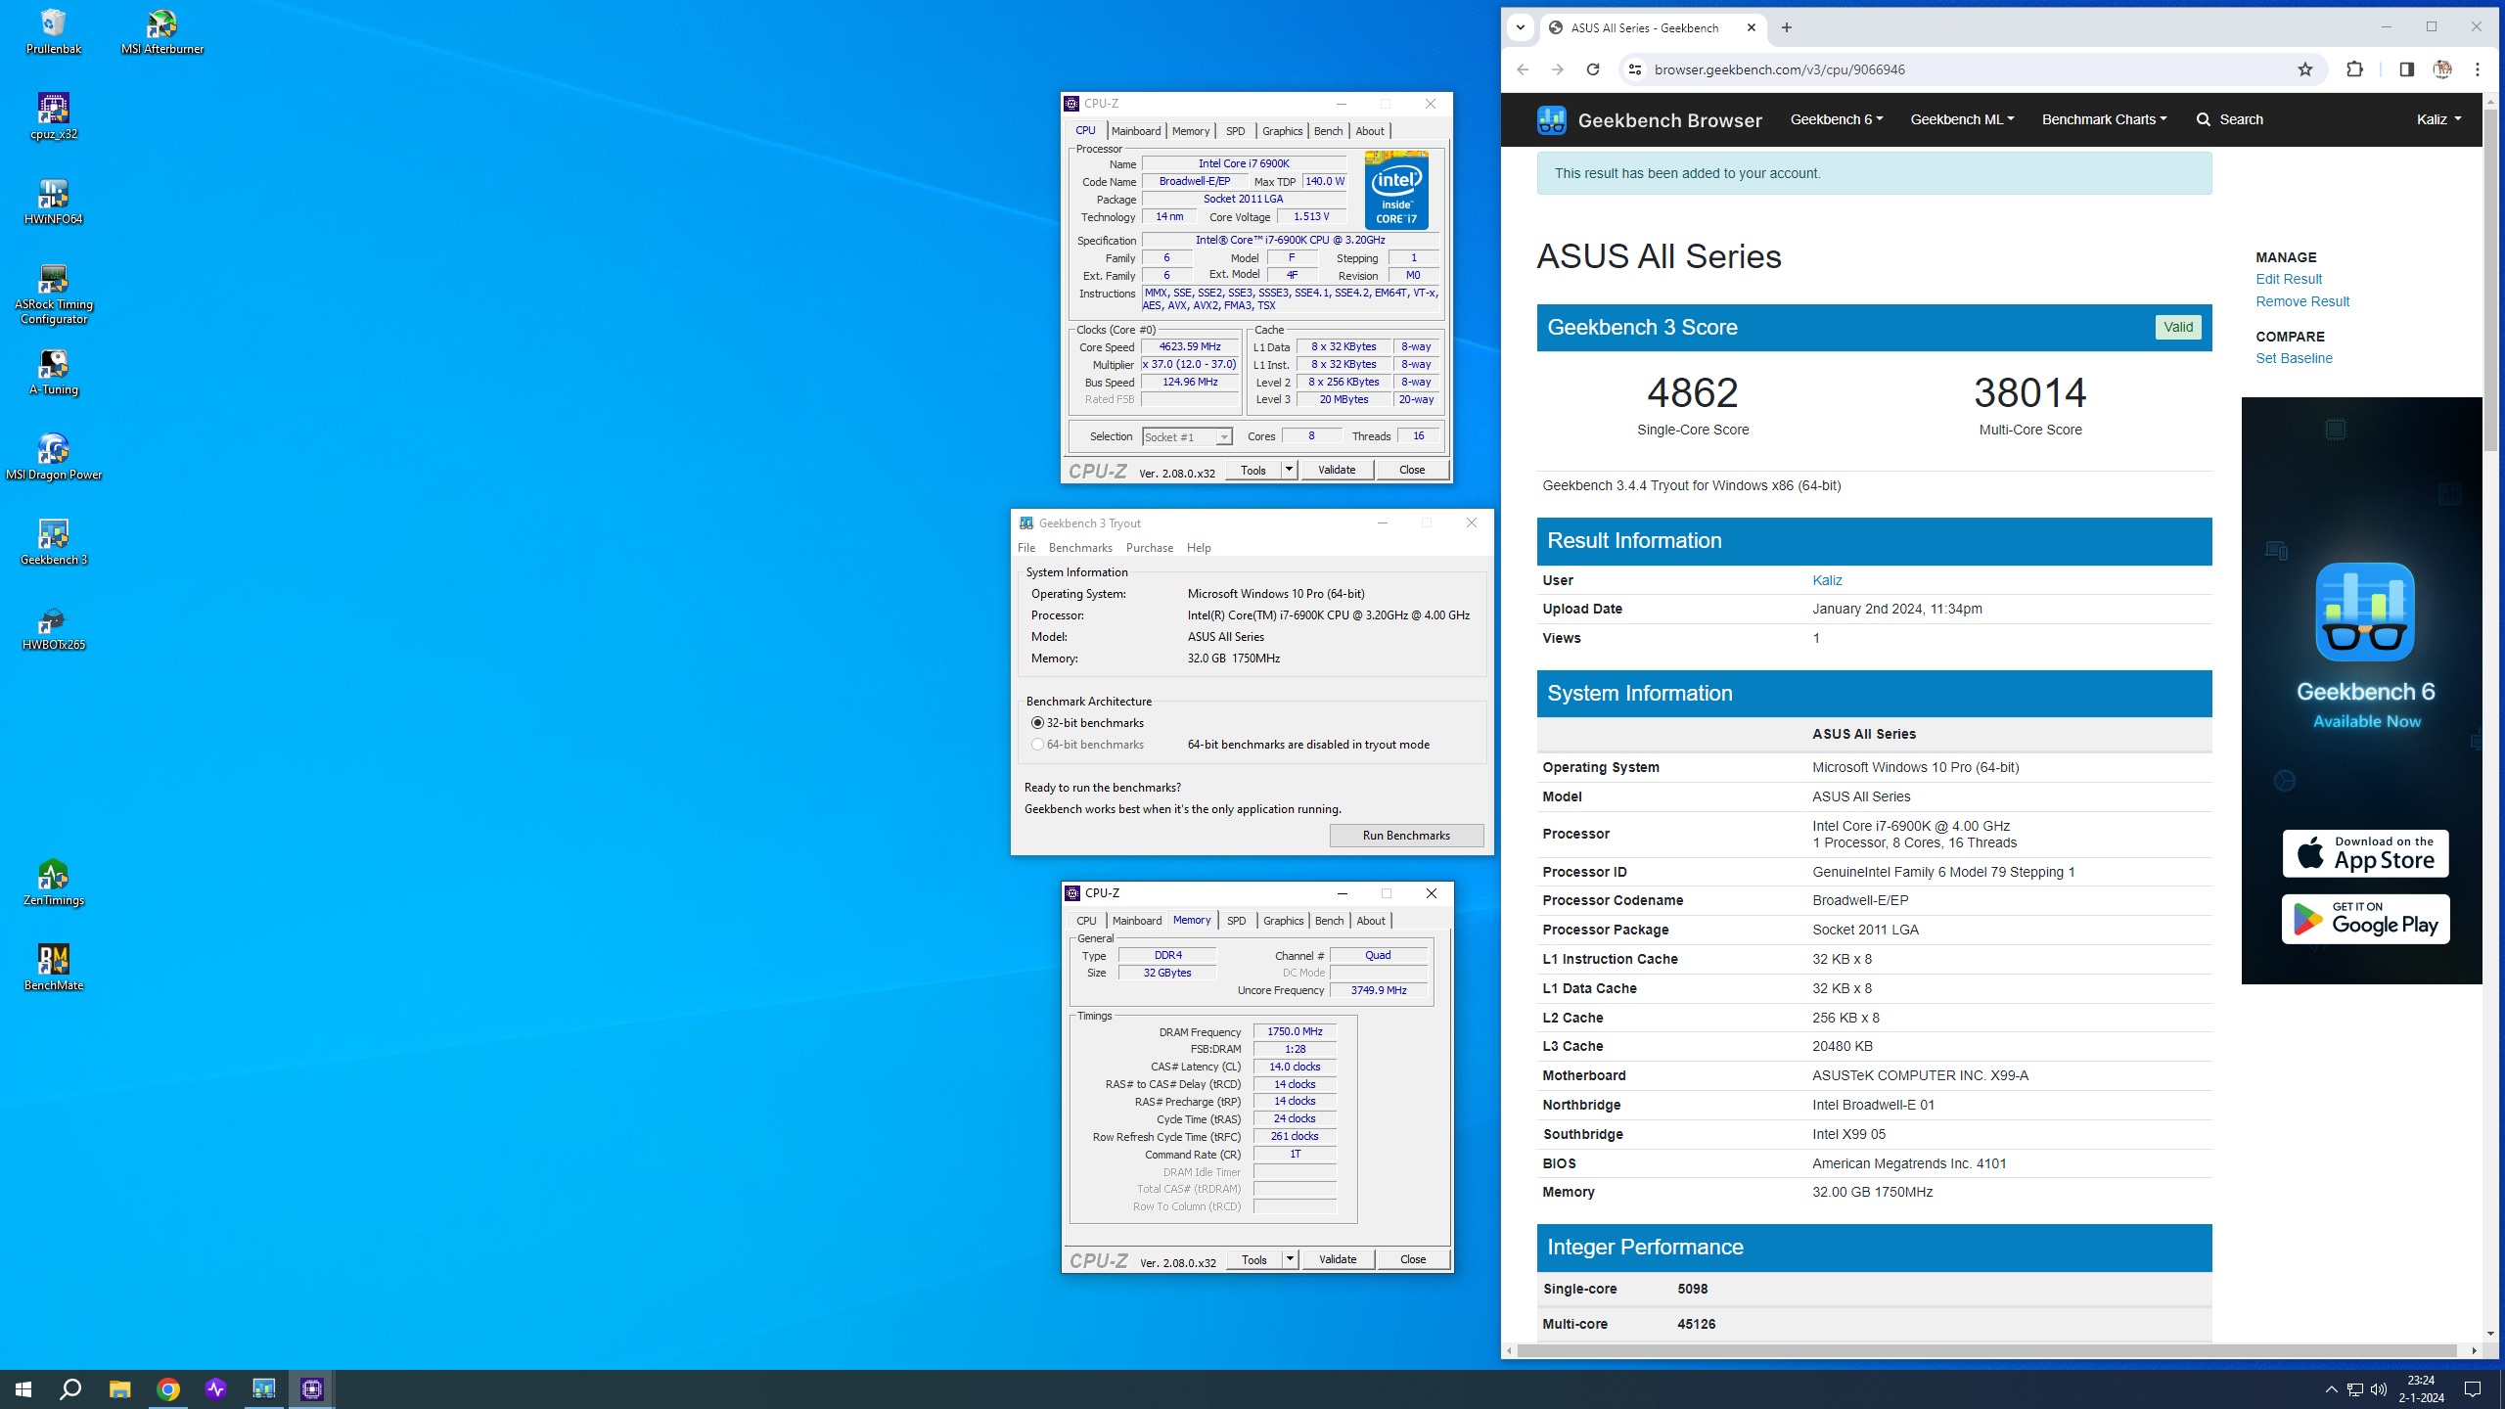Image resolution: width=2505 pixels, height=1409 pixels.
Task: Select disabled 64-bit benchmarks radio button
Action: tap(1037, 745)
